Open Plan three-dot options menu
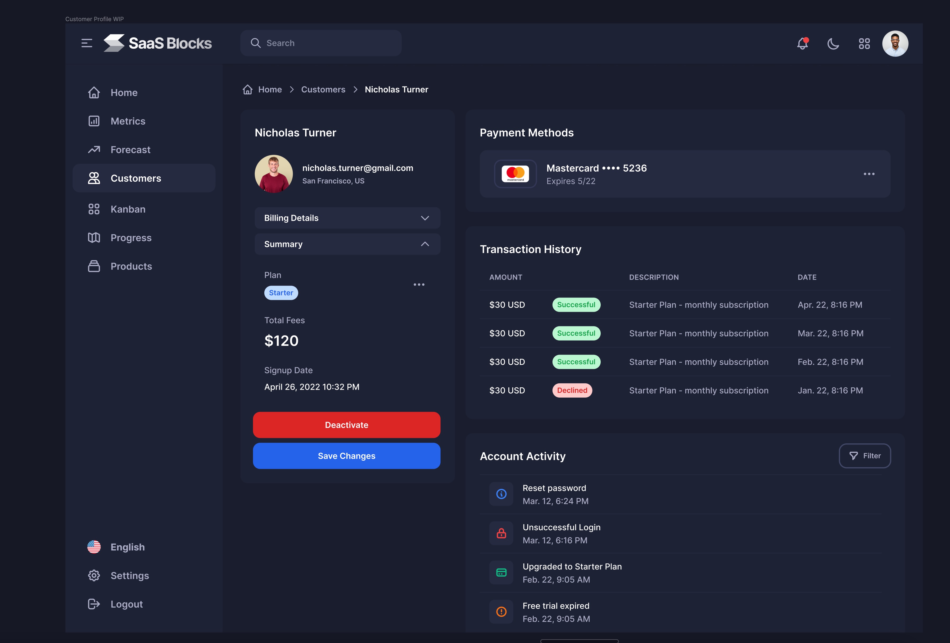The width and height of the screenshot is (950, 643). pos(419,284)
